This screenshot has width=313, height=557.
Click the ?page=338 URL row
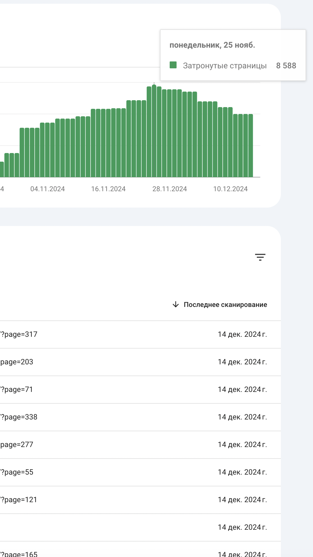tap(19, 417)
